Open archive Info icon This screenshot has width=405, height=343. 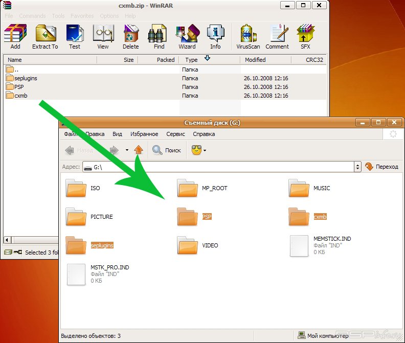(215, 36)
